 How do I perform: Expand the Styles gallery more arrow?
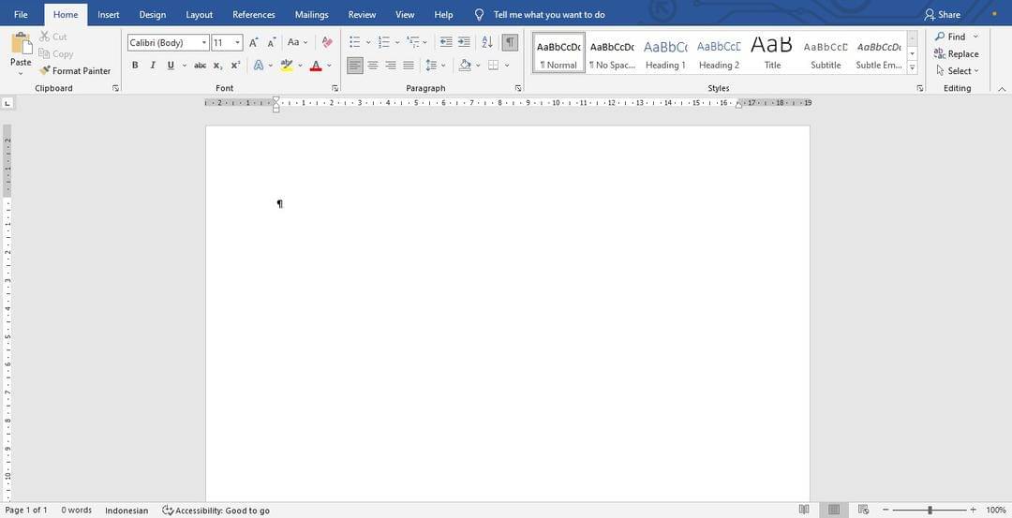click(x=913, y=67)
